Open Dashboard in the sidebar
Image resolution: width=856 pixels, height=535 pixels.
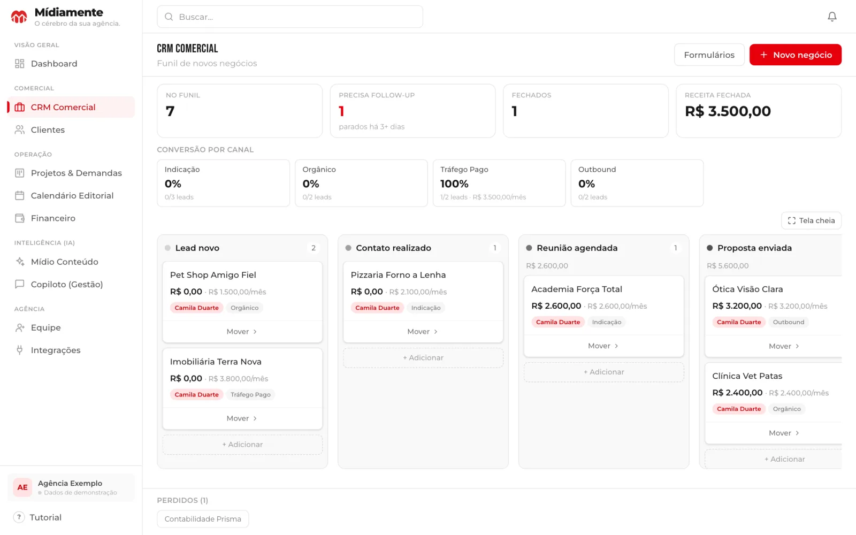click(71, 64)
